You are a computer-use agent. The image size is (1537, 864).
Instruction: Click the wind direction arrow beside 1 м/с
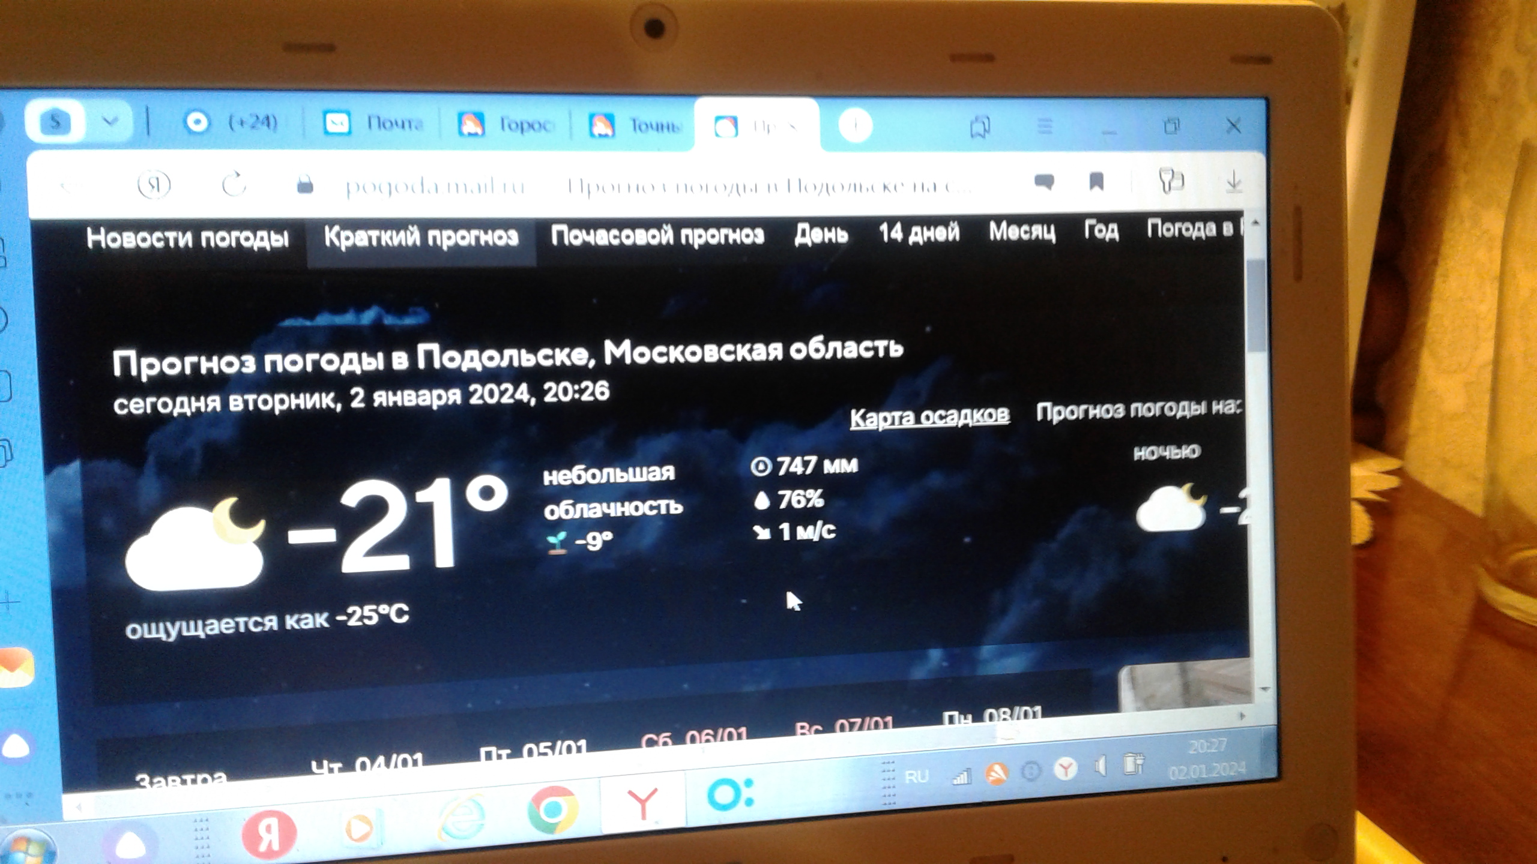click(x=762, y=532)
